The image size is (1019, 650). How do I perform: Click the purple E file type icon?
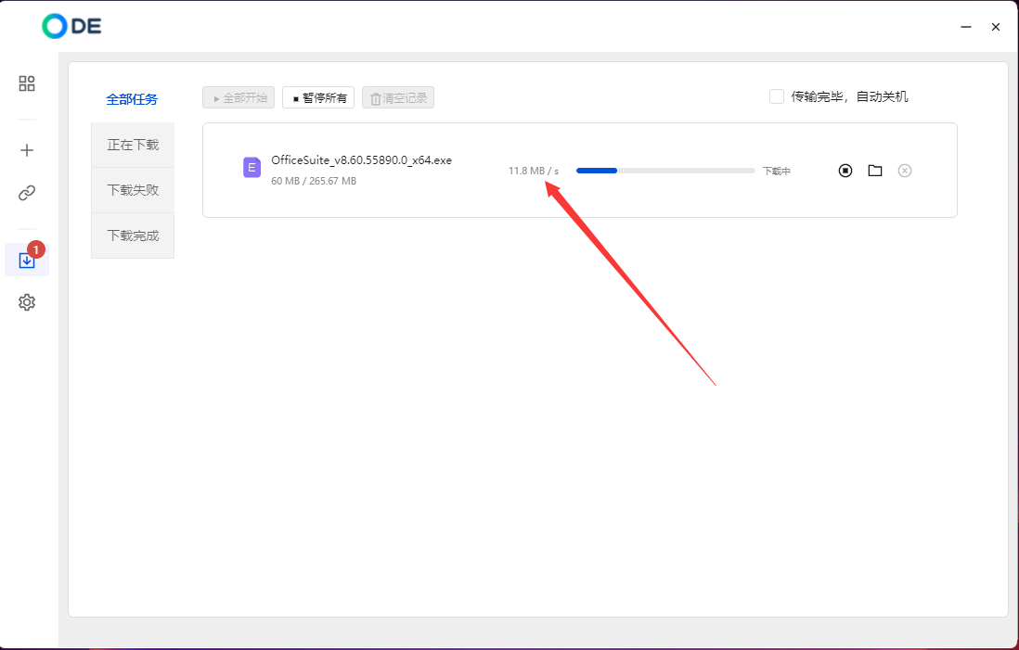(252, 168)
